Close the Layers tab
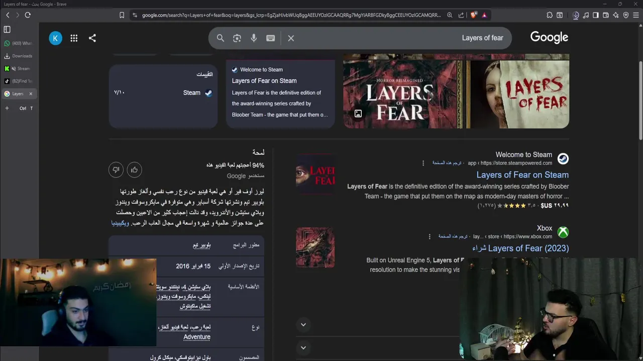This screenshot has width=643, height=361. coord(31,94)
